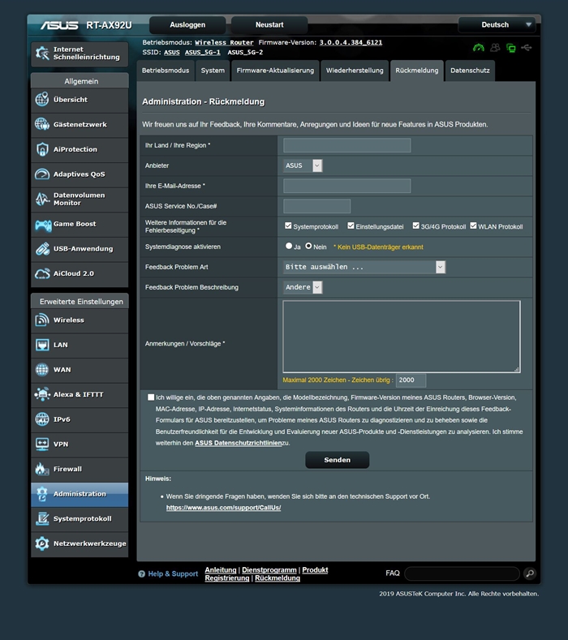Open the Produkt footer link
The image size is (568, 640).
pos(315,569)
